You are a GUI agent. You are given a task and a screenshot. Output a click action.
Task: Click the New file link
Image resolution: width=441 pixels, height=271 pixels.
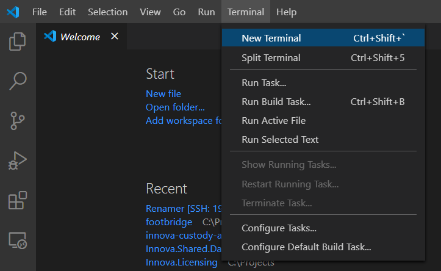tap(163, 93)
